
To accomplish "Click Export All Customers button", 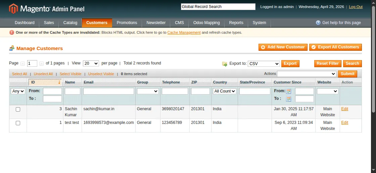I will 335,47.
